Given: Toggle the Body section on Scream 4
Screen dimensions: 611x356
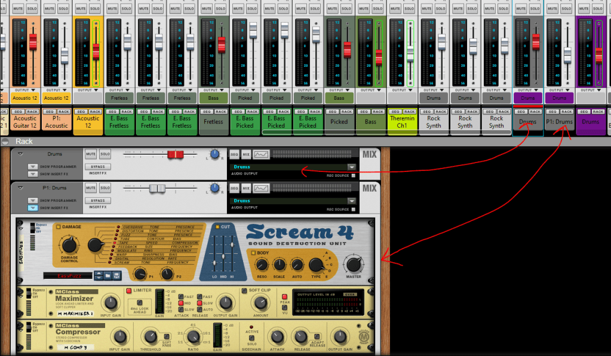Looking at the screenshot, I should pos(254,253).
